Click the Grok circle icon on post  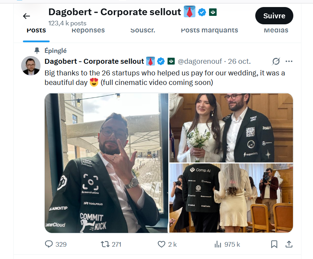(276, 62)
